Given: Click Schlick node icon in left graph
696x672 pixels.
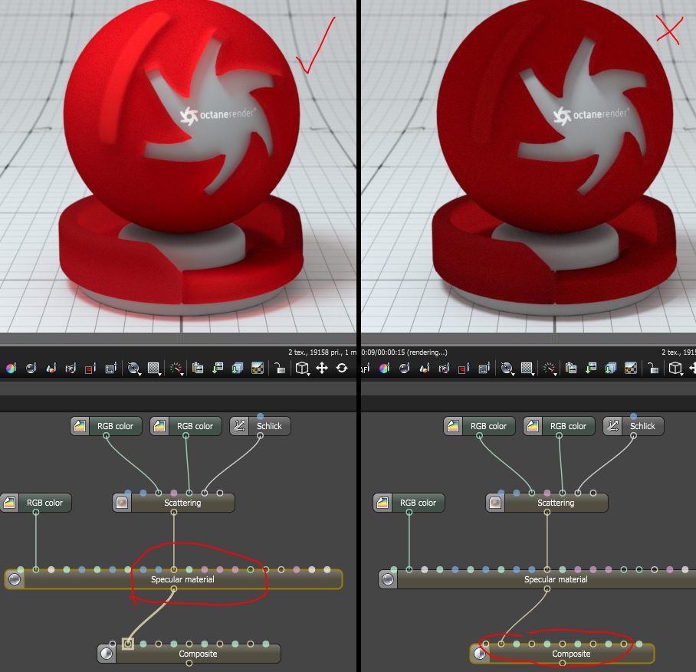Looking at the screenshot, I should coord(240,426).
